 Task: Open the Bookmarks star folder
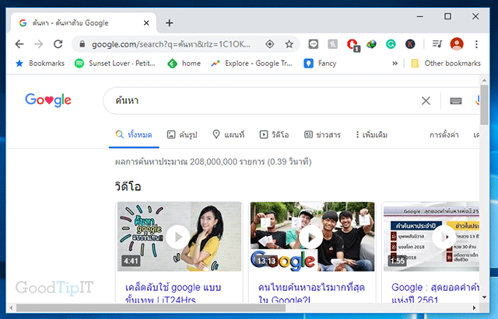40,64
